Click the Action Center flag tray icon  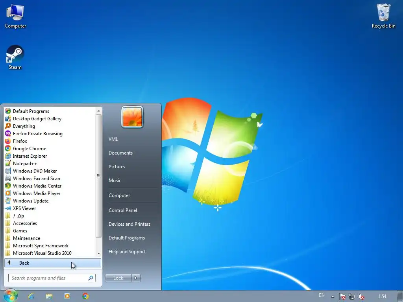coord(342,296)
